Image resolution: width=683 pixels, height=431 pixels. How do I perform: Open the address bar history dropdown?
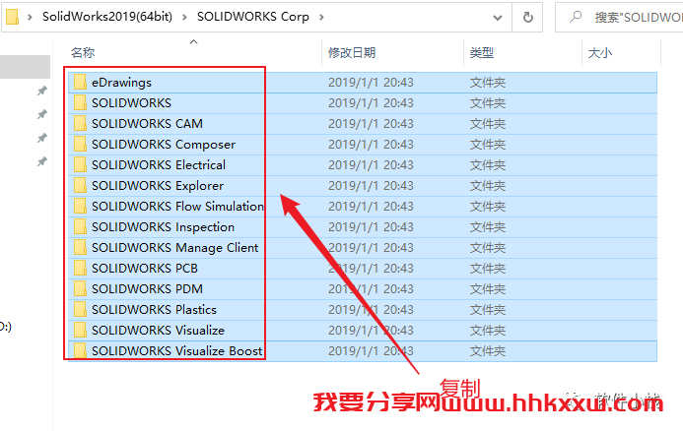[x=498, y=18]
